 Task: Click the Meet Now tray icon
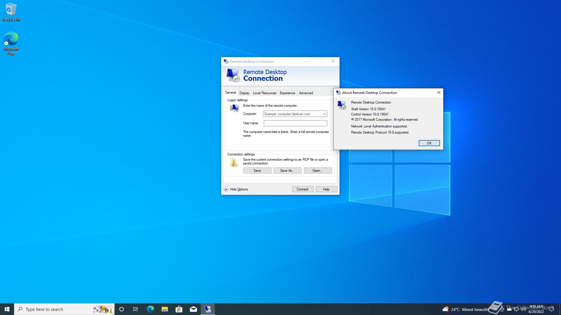502,309
